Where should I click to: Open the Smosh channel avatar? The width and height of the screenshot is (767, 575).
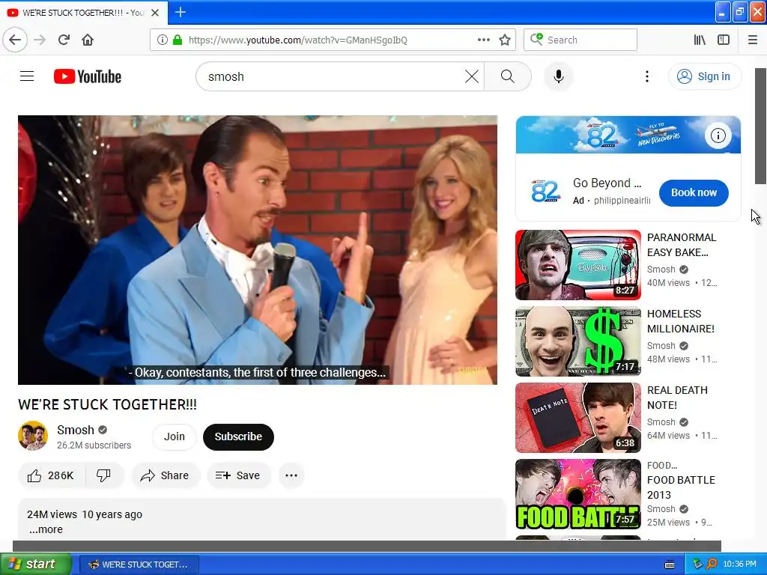click(33, 436)
